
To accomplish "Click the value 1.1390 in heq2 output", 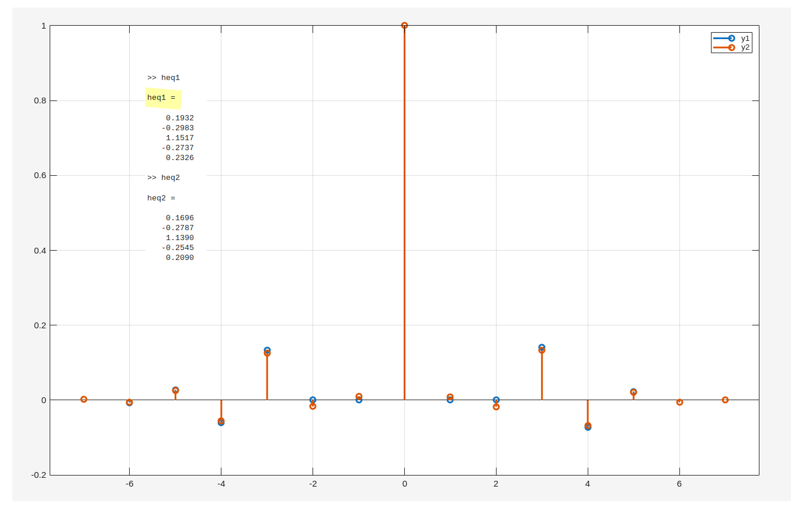I will coord(179,238).
